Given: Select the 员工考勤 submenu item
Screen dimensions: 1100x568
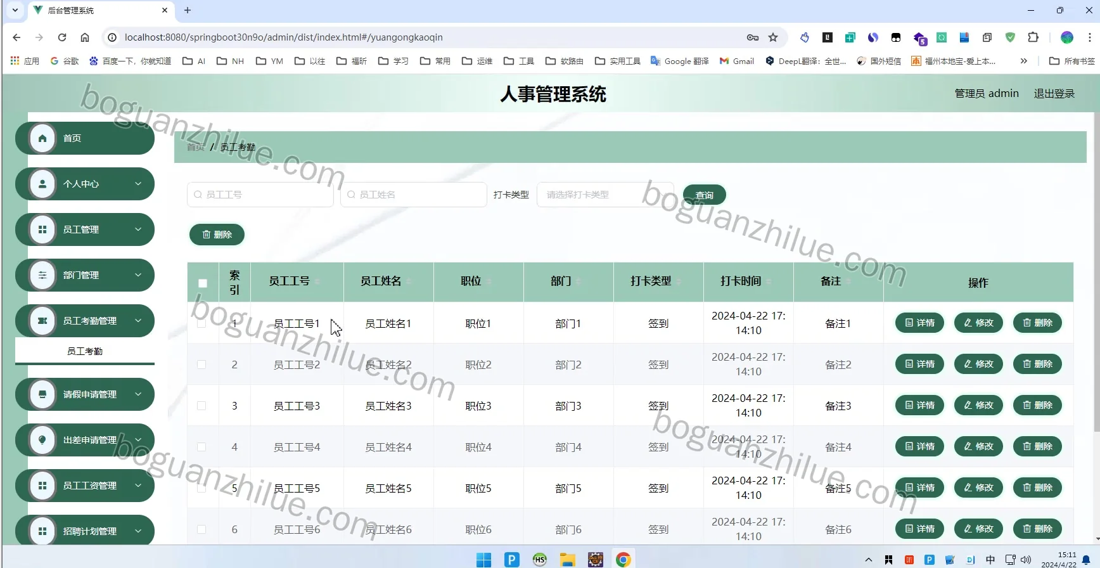Looking at the screenshot, I should click(x=85, y=351).
